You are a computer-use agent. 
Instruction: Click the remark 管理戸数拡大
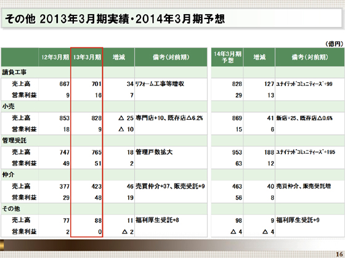click(x=154, y=152)
